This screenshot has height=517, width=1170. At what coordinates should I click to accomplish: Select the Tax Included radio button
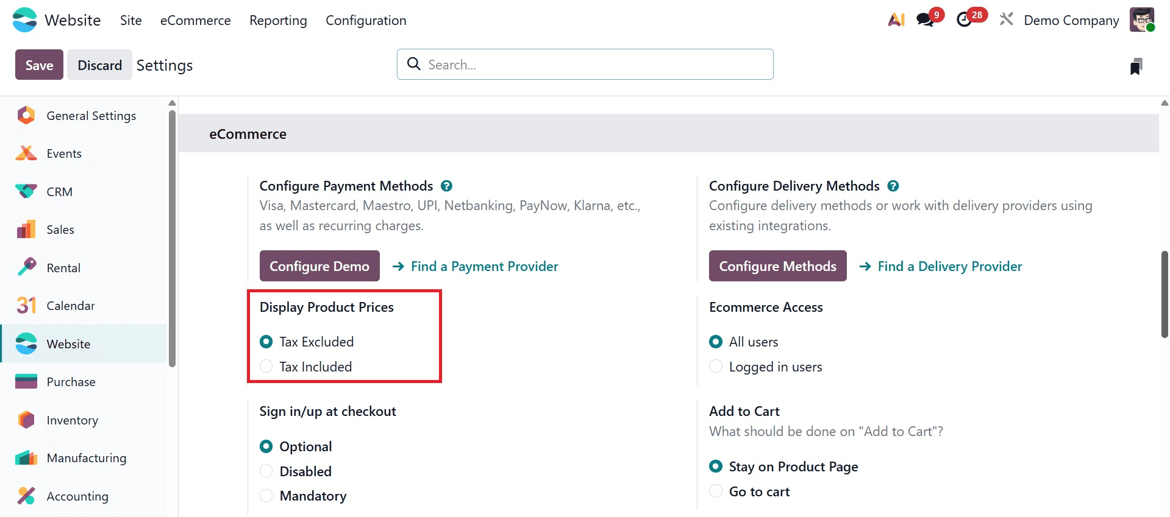click(266, 366)
